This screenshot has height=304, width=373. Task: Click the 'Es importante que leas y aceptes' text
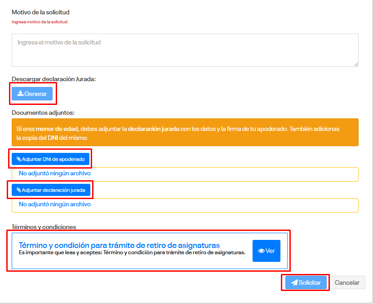(x=132, y=253)
